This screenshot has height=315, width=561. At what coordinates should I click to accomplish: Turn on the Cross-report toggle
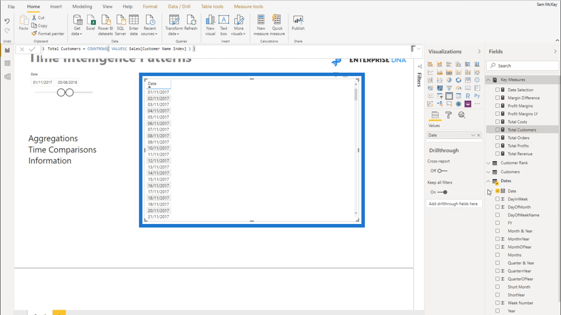[x=442, y=171]
